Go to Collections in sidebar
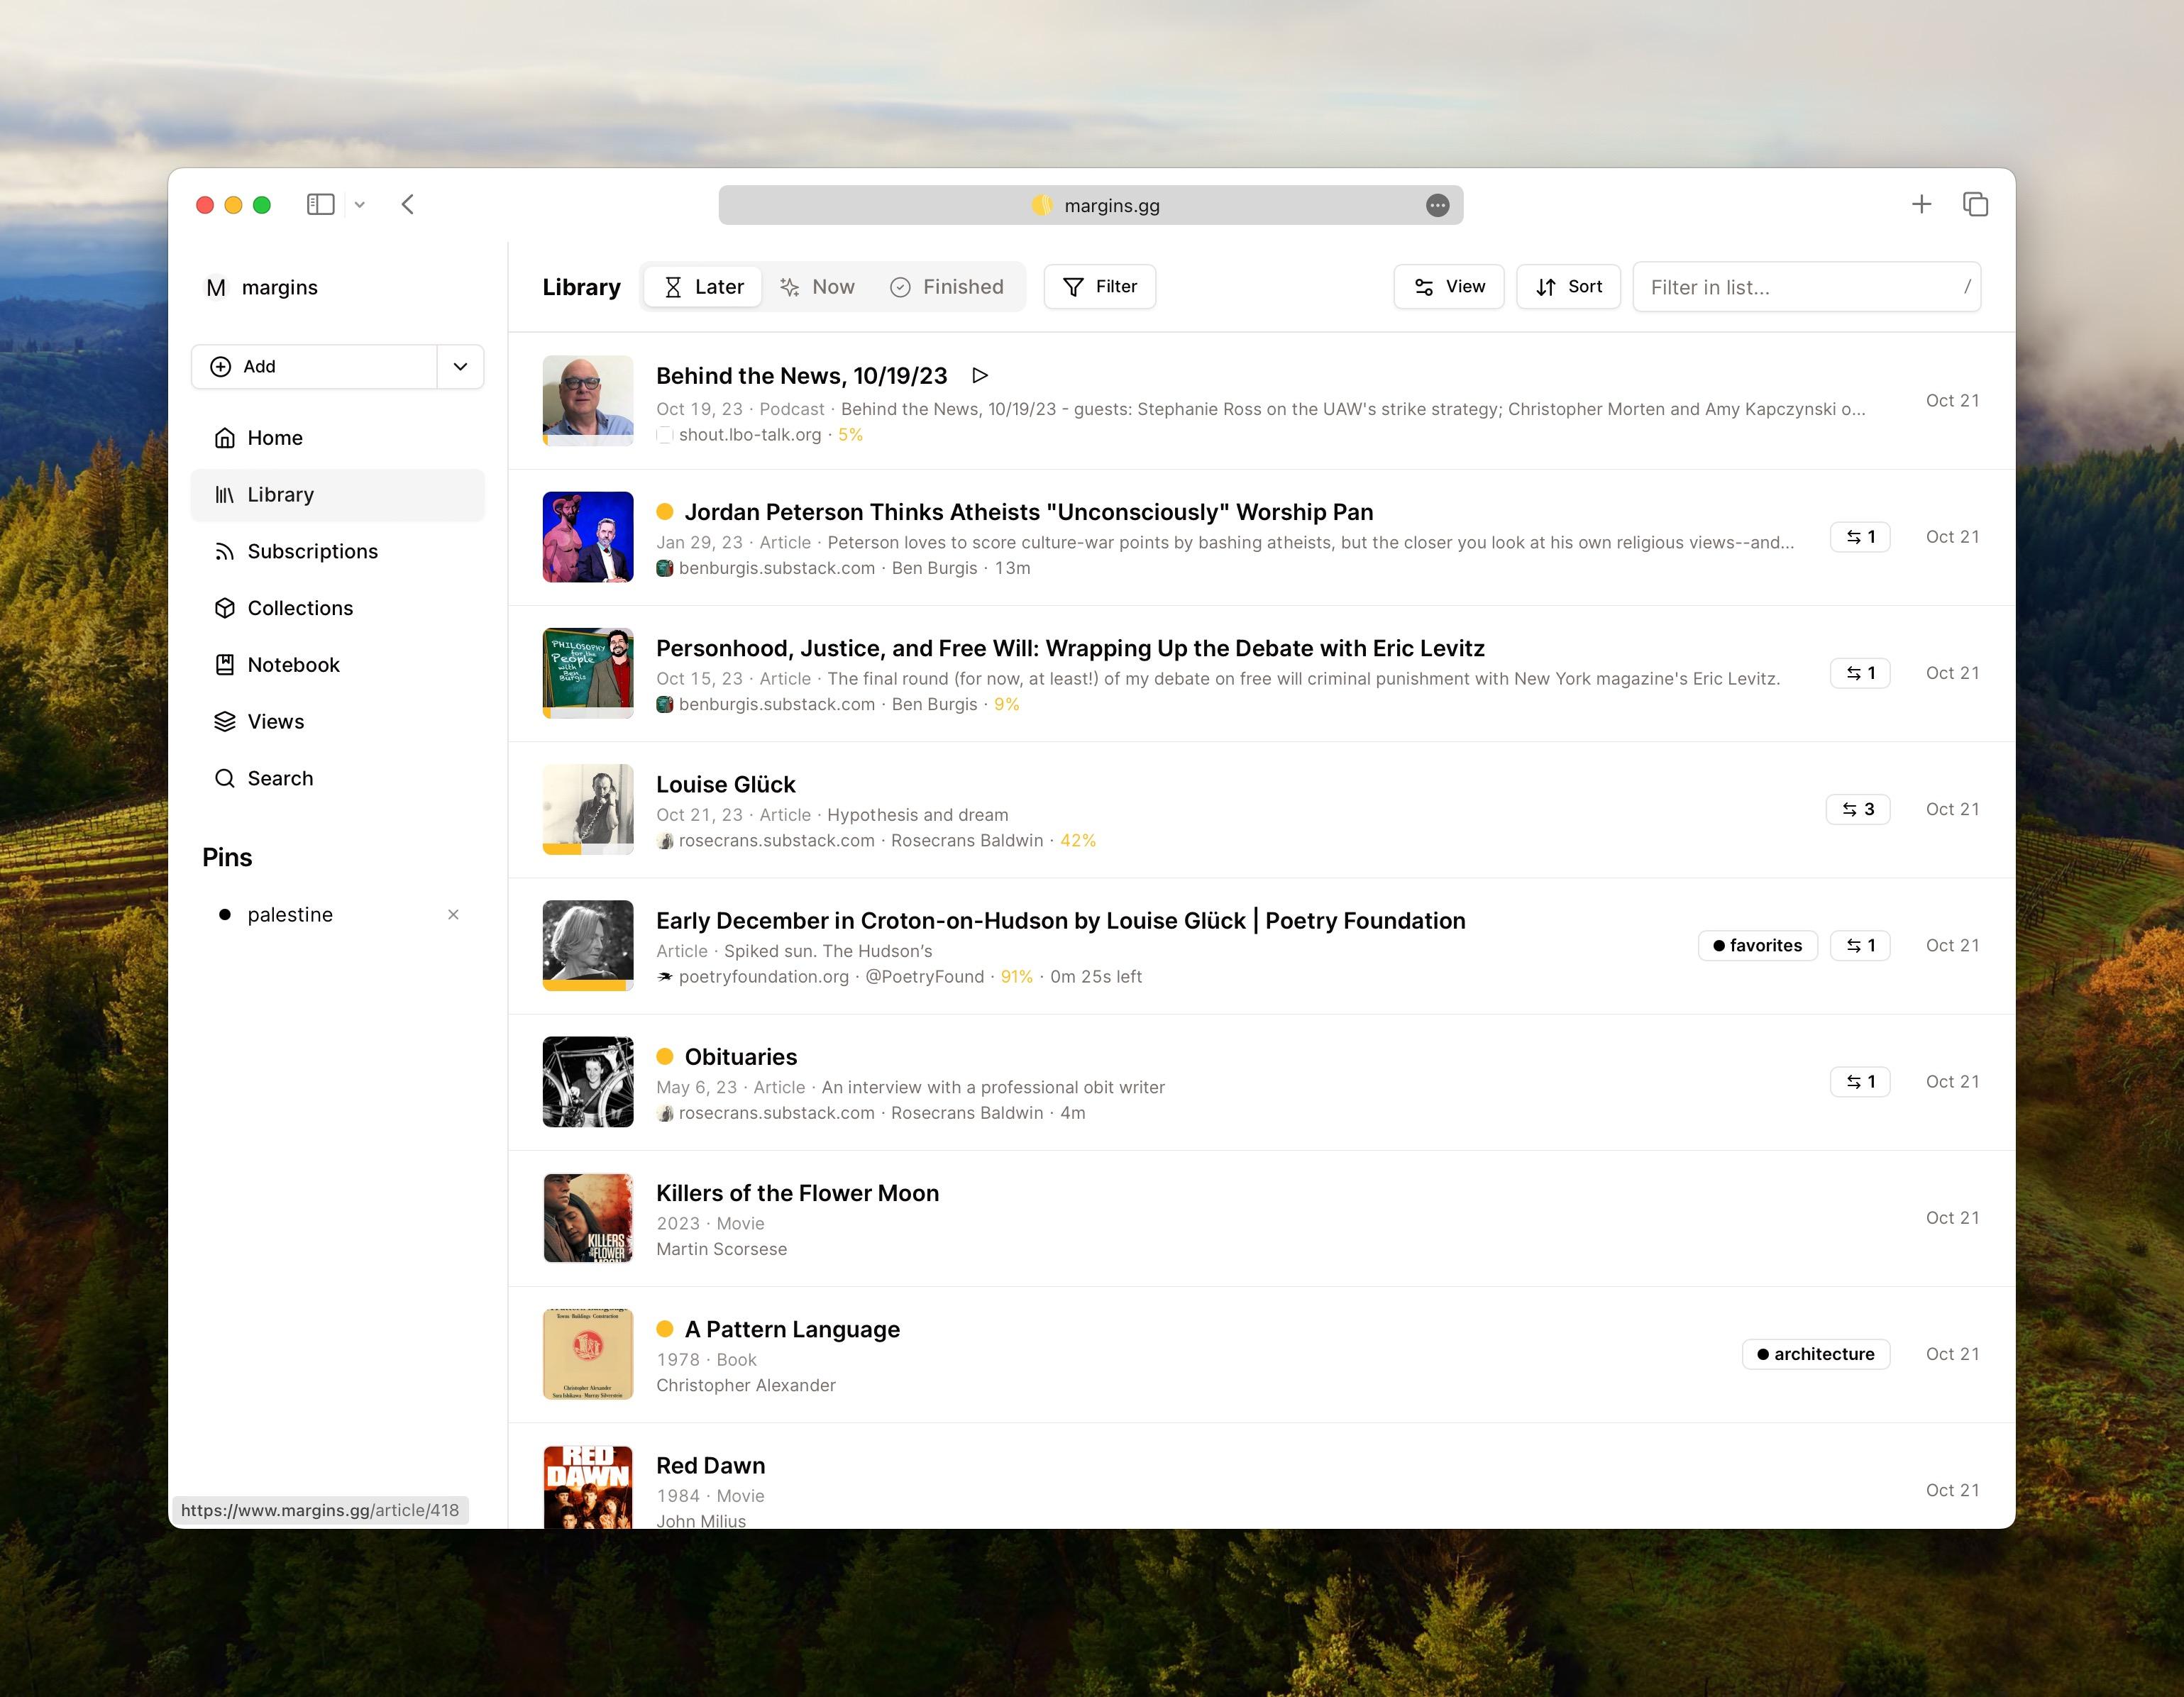This screenshot has width=2184, height=1697. 299,608
